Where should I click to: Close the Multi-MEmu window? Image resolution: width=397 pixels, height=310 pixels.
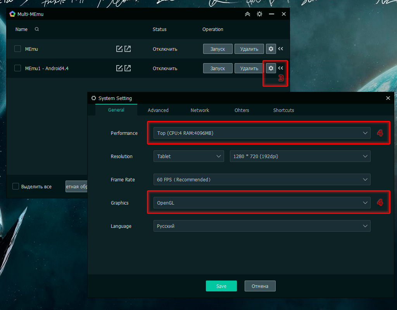284,14
